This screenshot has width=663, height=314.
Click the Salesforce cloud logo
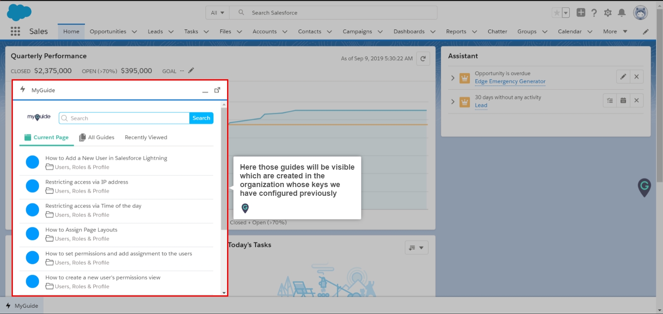pos(19,12)
